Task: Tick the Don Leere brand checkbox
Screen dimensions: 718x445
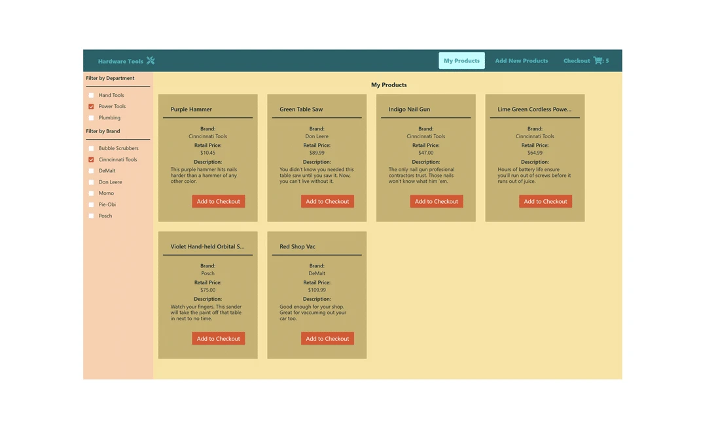Action: coord(92,182)
